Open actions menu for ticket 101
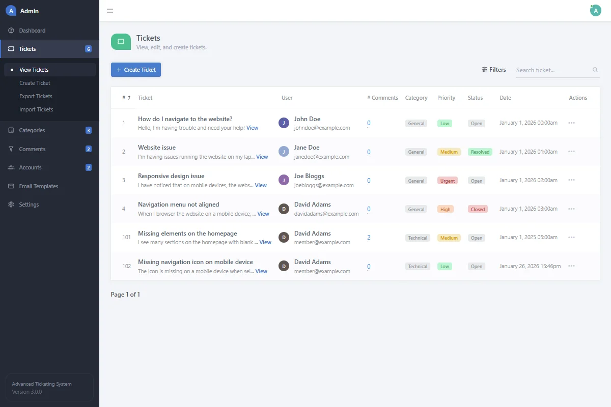The image size is (611, 407). [571, 238]
